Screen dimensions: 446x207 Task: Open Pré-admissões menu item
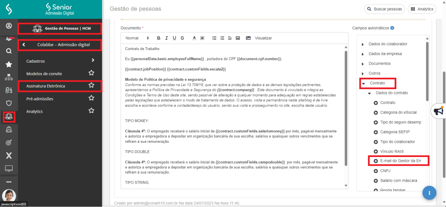[x=39, y=99]
